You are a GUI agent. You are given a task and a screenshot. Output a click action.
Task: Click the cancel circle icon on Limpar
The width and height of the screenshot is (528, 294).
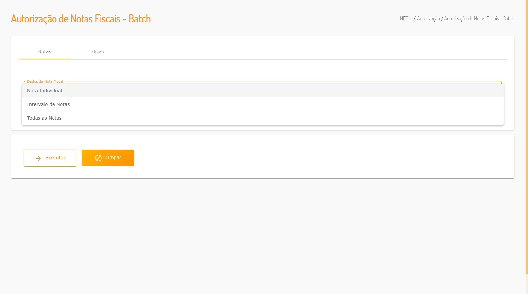coord(98,158)
